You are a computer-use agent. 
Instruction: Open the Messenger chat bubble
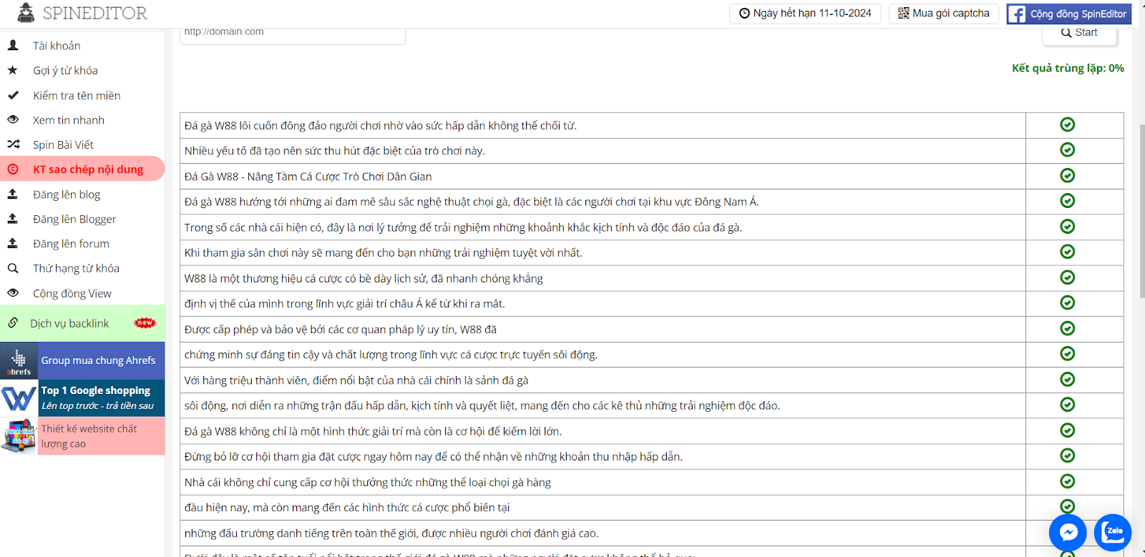tap(1068, 532)
